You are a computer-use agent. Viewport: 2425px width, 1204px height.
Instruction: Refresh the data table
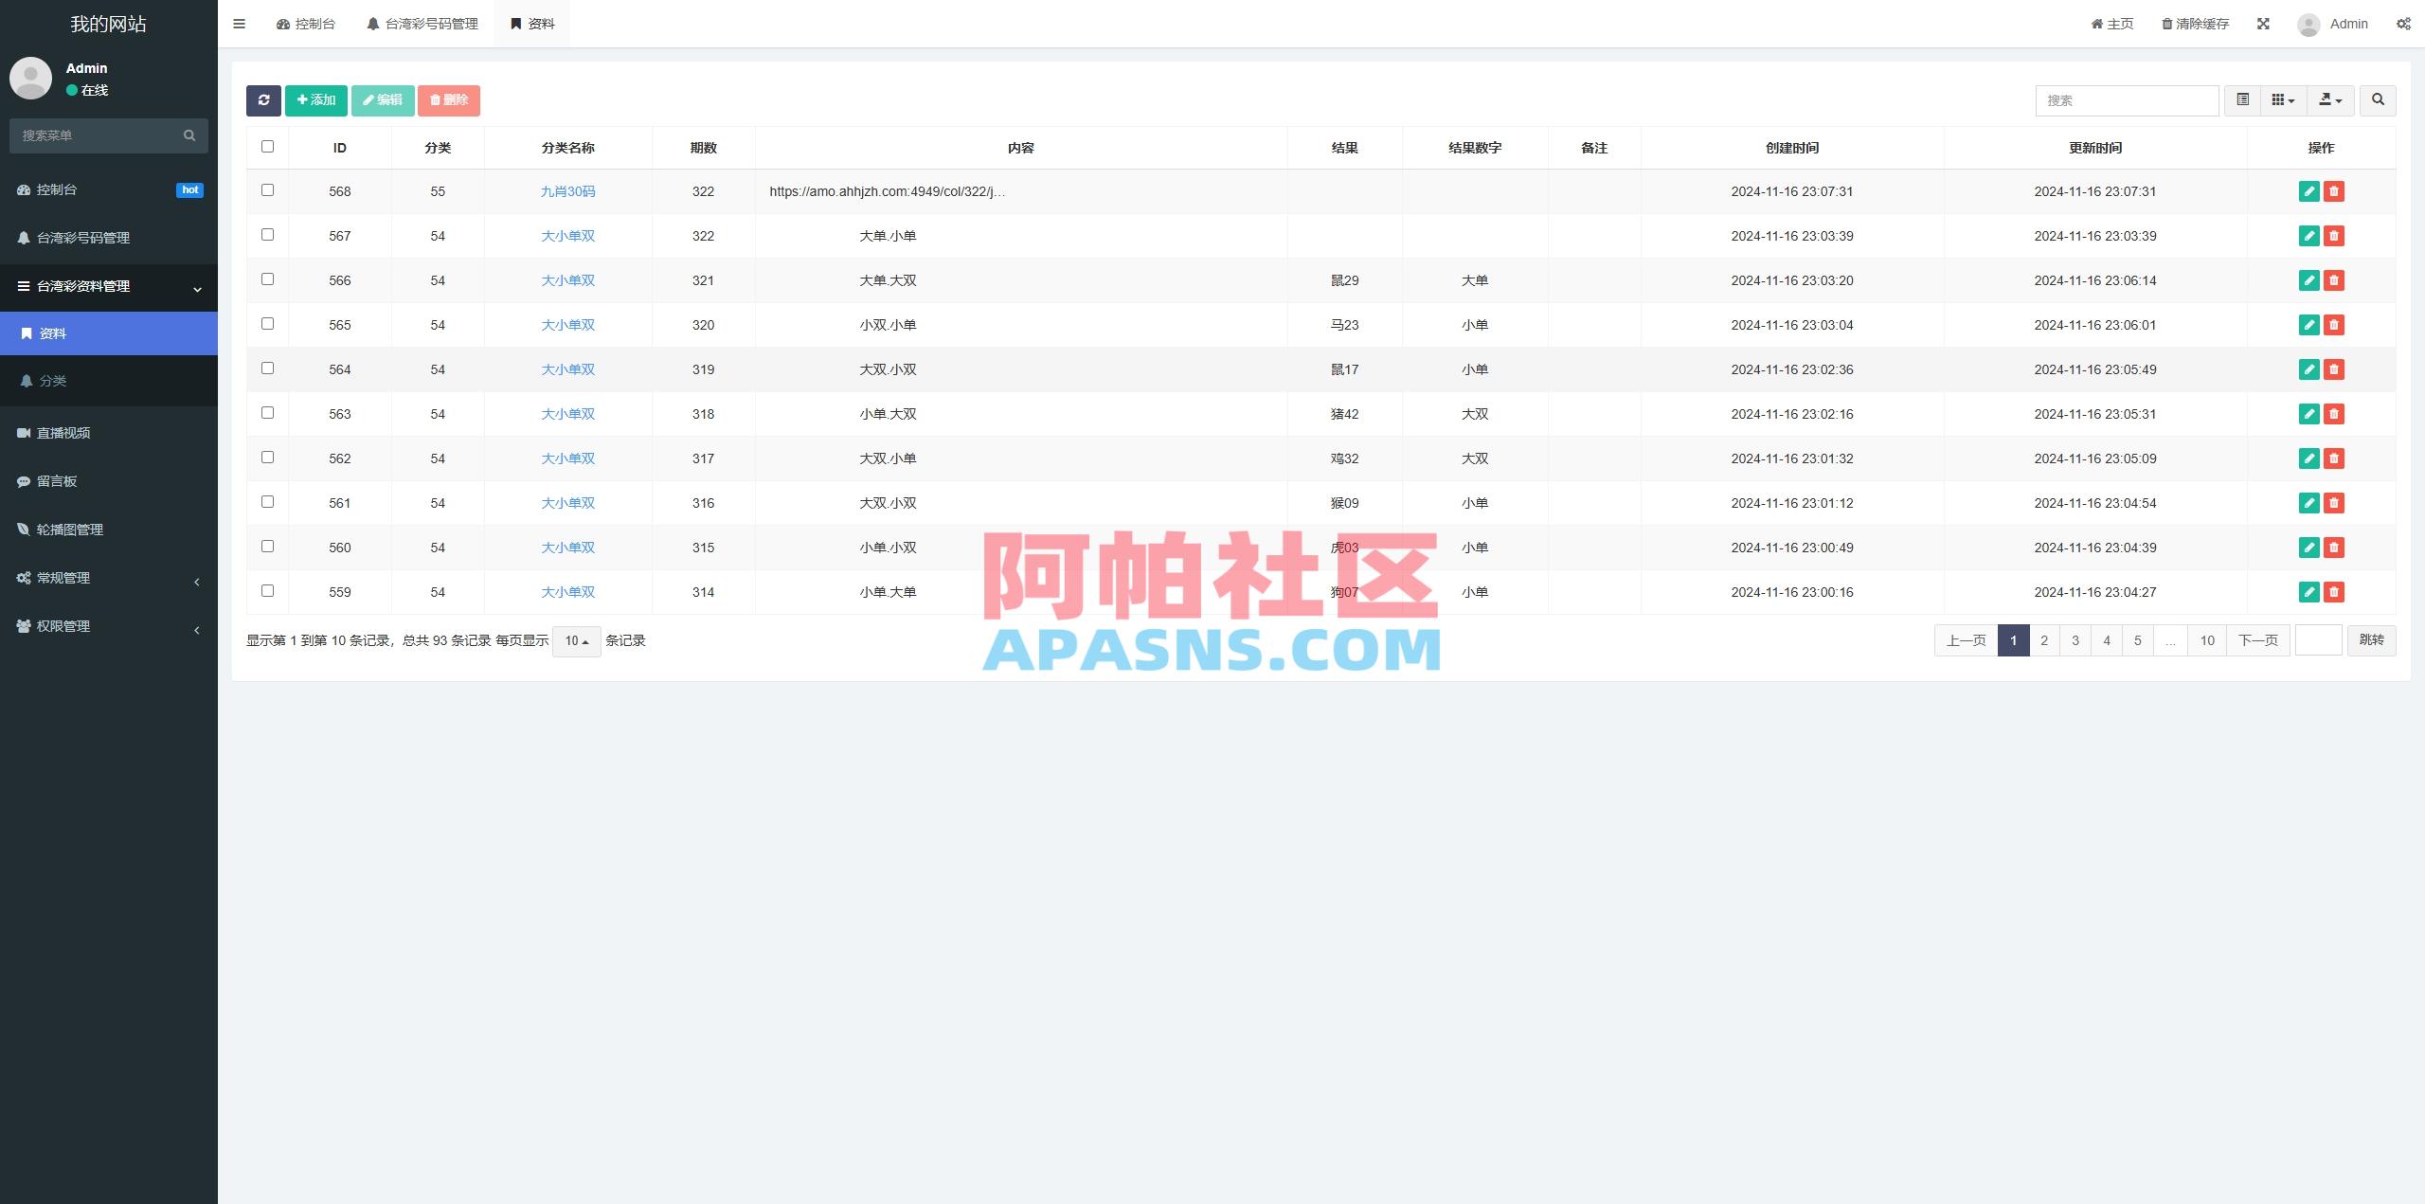click(x=264, y=99)
